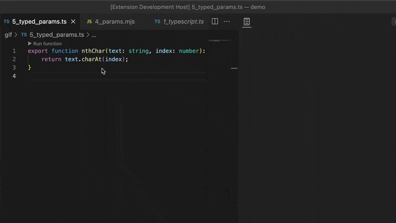Click line number 2 in the gutter
Image resolution: width=396 pixels, height=223 pixels.
click(x=14, y=59)
